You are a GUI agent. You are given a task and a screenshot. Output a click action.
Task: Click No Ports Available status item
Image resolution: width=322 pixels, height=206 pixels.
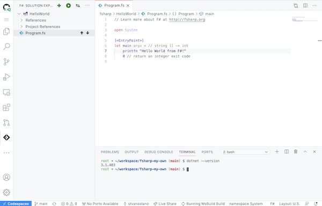click(100, 203)
